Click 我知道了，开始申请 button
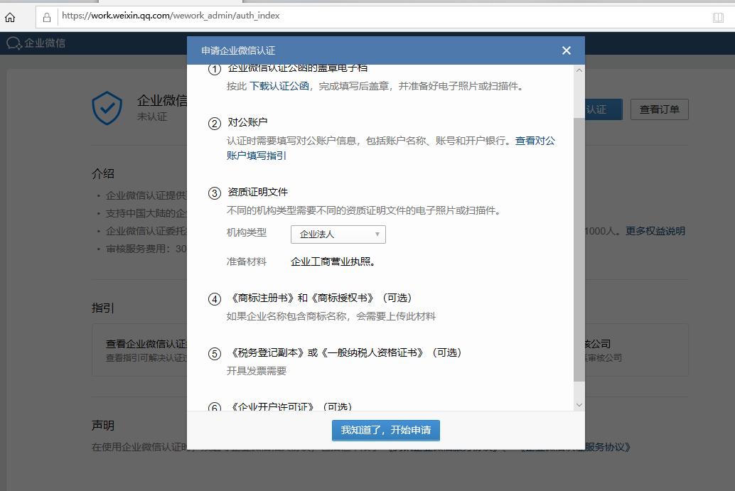 386,430
